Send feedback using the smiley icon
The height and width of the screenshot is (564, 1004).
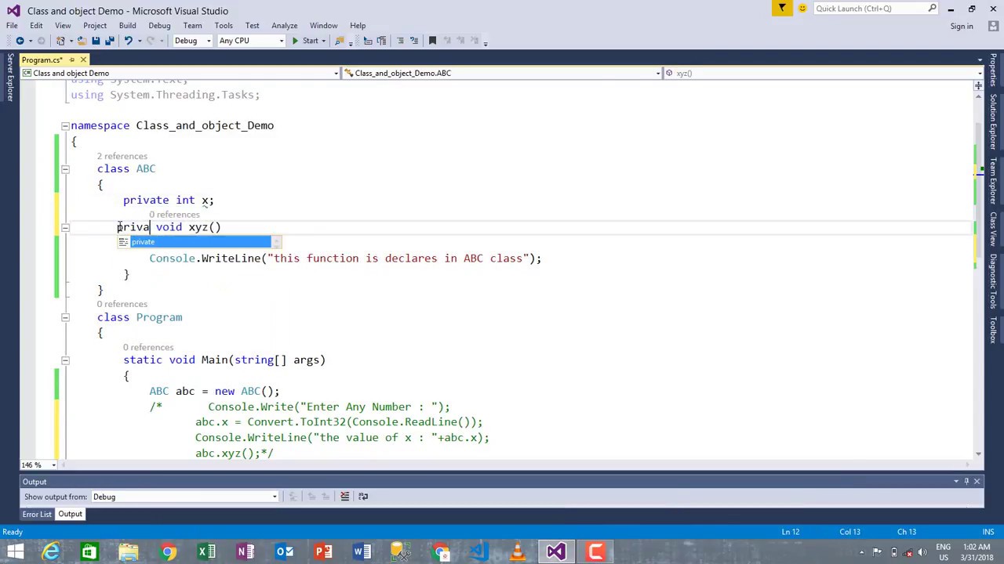[802, 9]
